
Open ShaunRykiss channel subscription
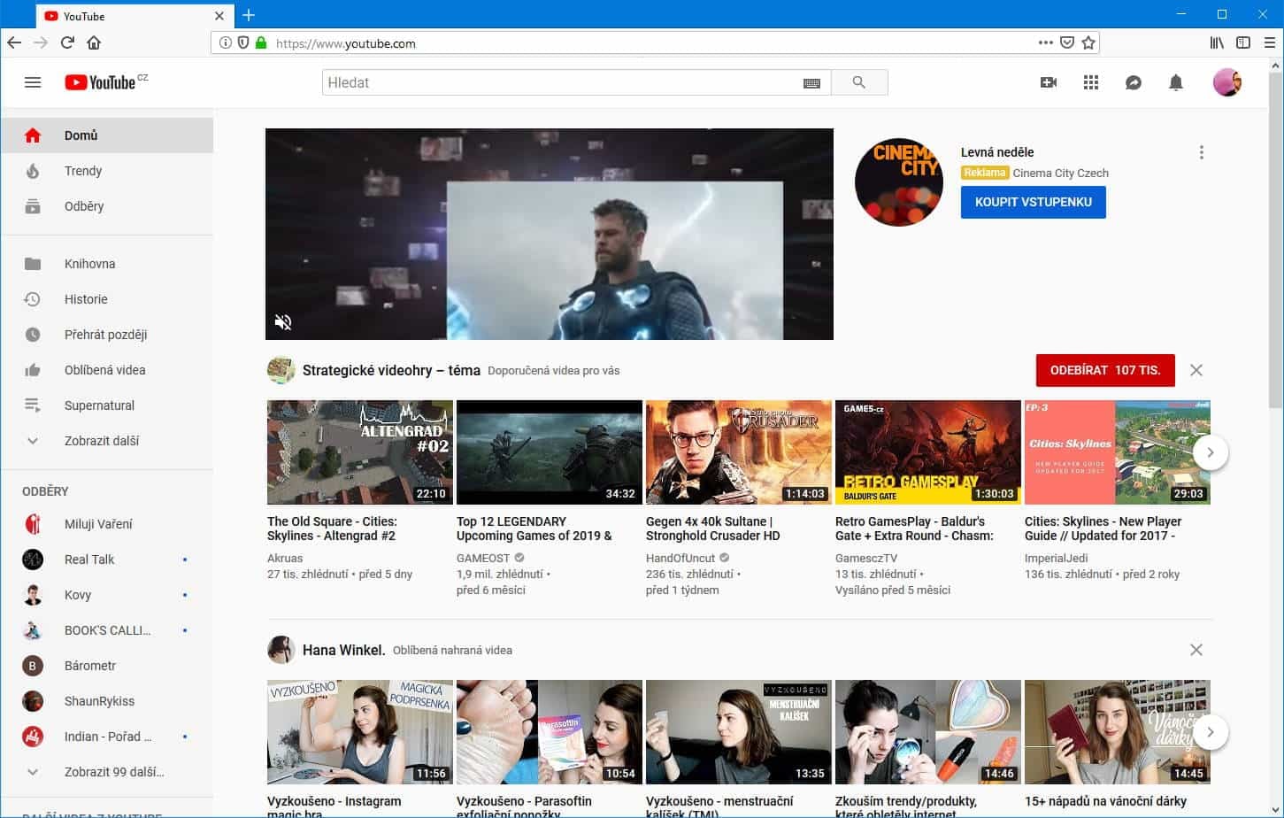pyautogui.click(x=107, y=701)
